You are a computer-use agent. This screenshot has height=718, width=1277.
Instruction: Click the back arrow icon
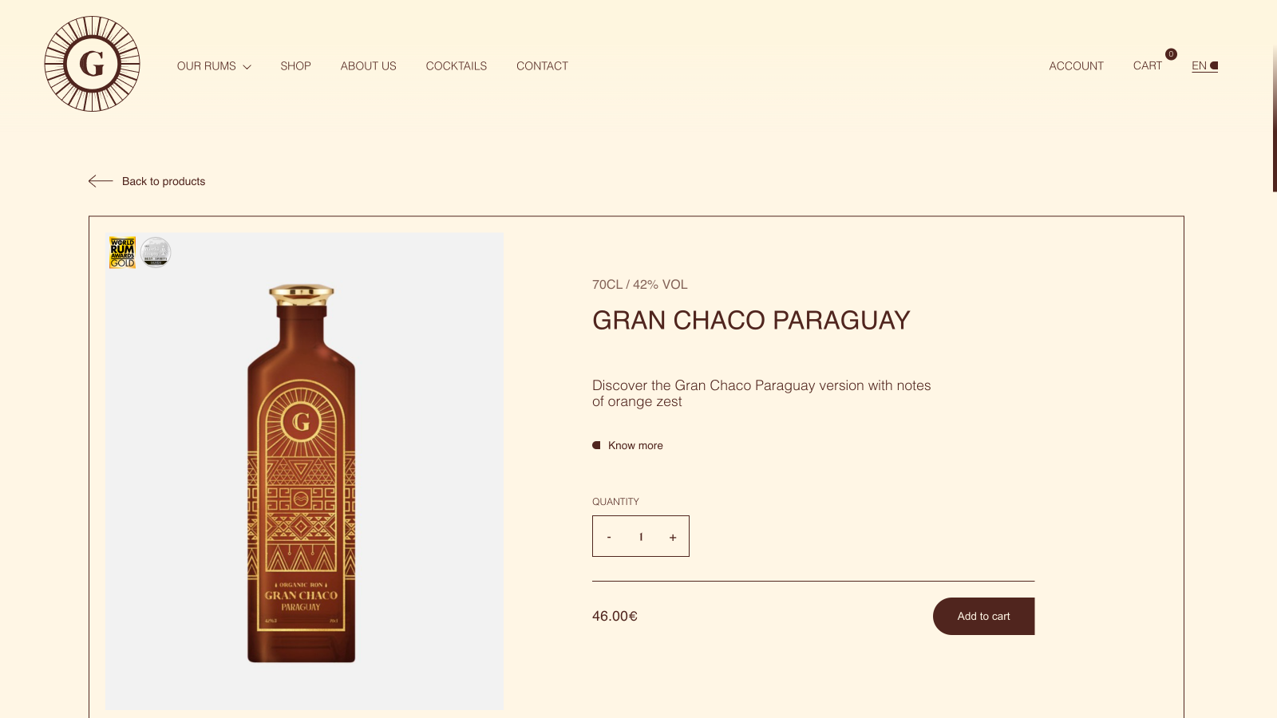pos(101,181)
